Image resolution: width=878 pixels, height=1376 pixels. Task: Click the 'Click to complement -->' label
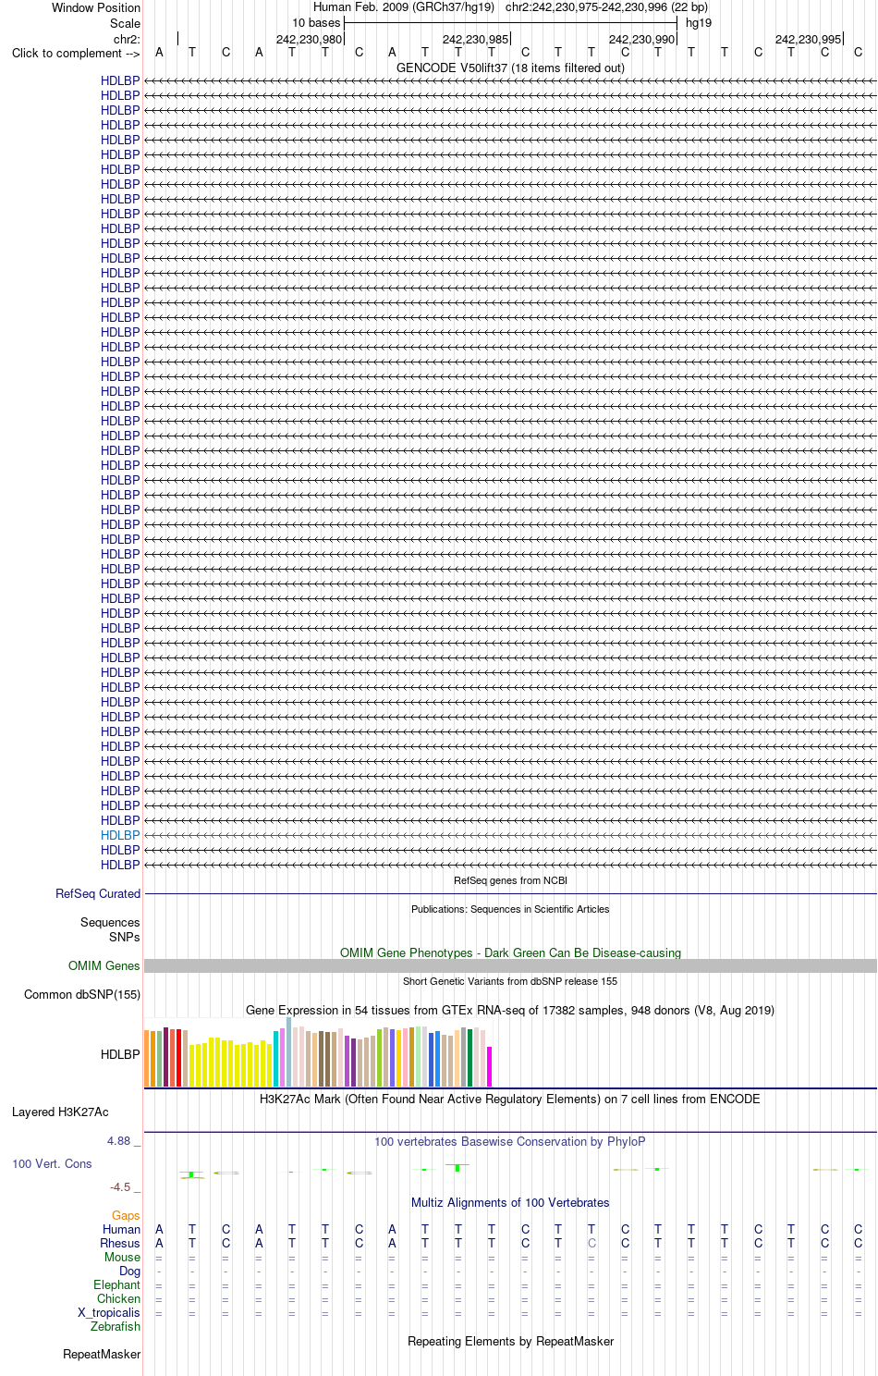(76, 53)
